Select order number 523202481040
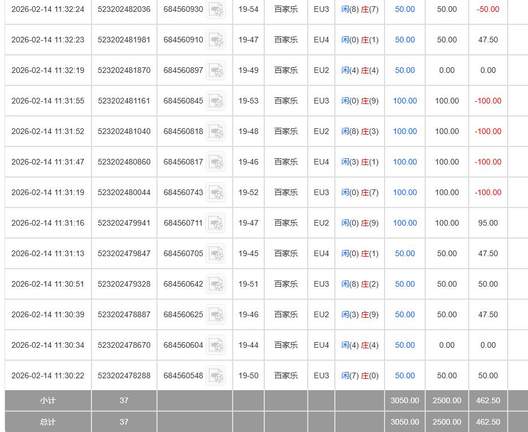This screenshot has height=432, width=528. [x=124, y=132]
